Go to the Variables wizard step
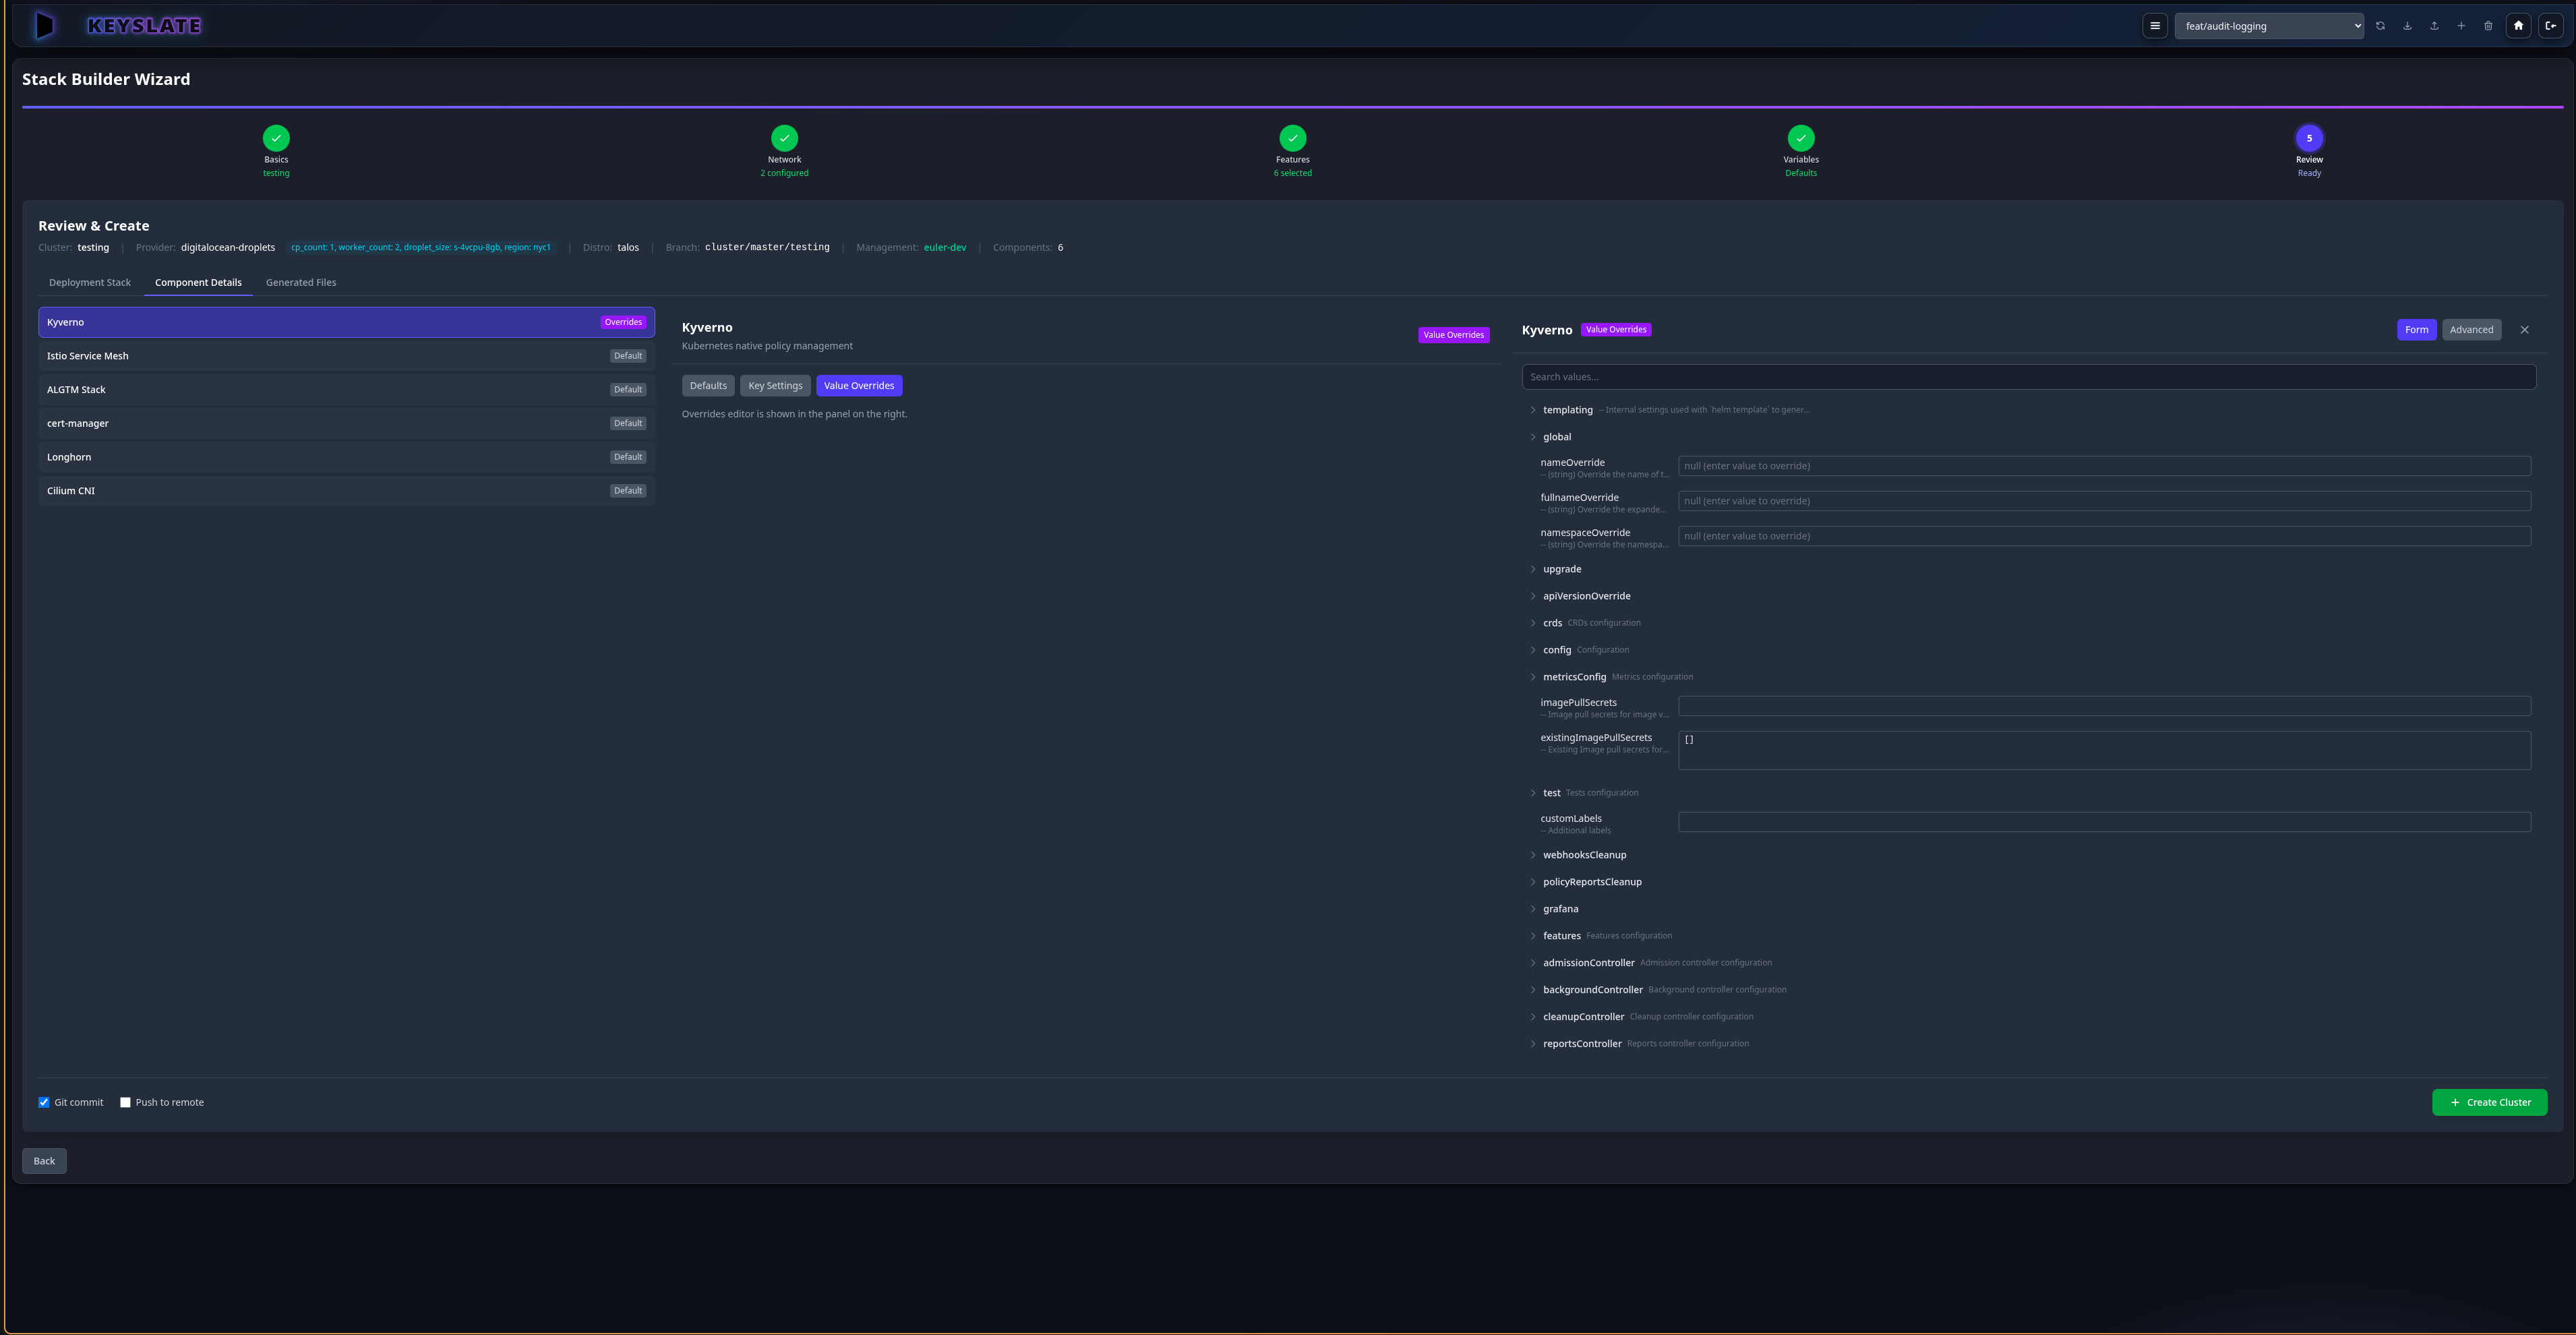Screen dimensions: 2576x1335 click(x=1801, y=138)
